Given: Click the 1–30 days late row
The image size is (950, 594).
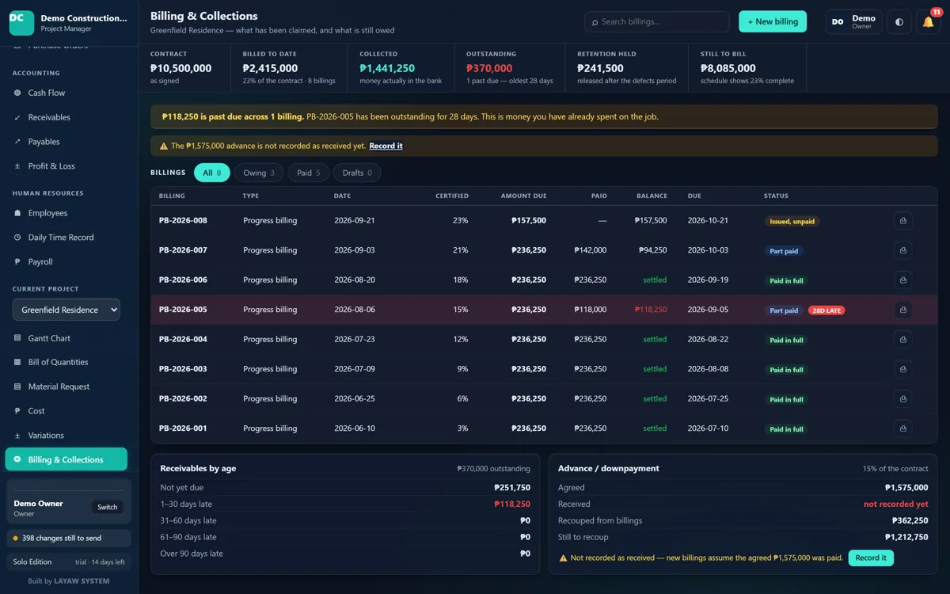Looking at the screenshot, I should [x=345, y=504].
